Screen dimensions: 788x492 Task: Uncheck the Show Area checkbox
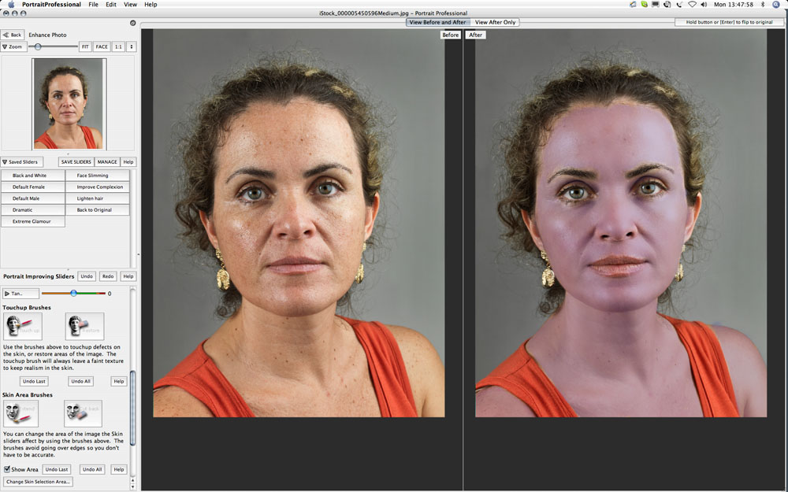click(x=7, y=469)
